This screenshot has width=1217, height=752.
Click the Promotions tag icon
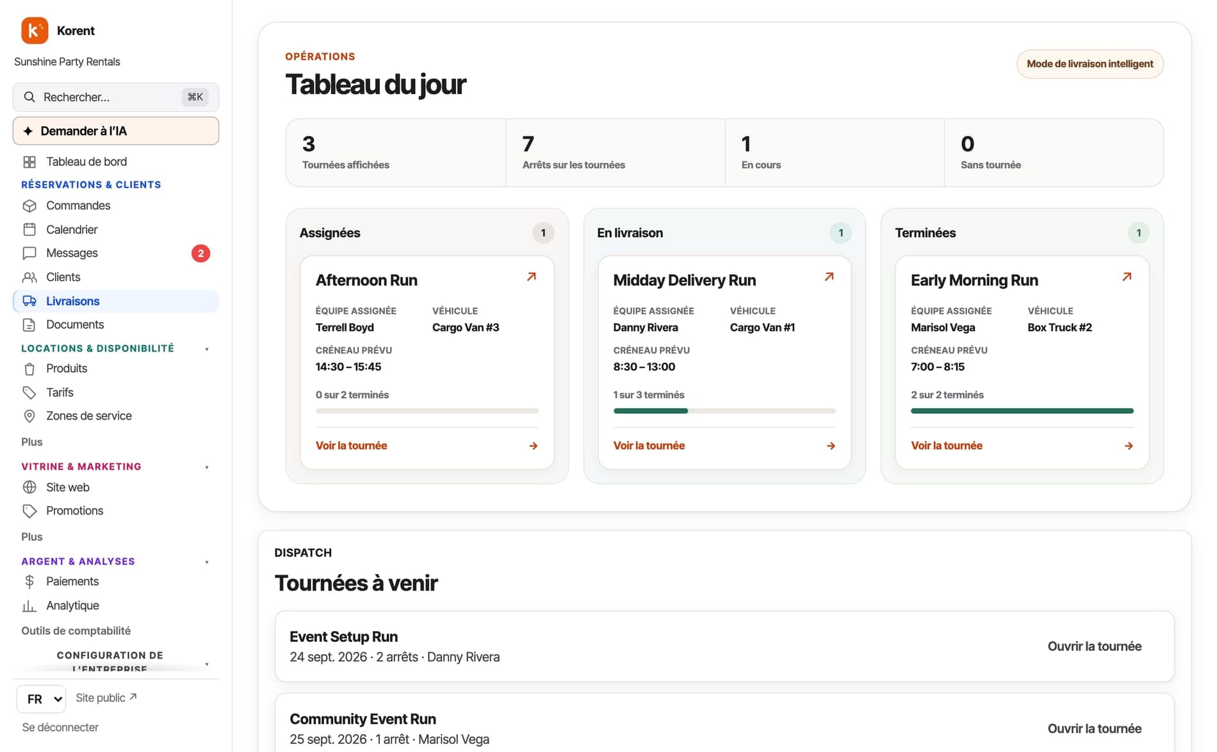pos(29,511)
